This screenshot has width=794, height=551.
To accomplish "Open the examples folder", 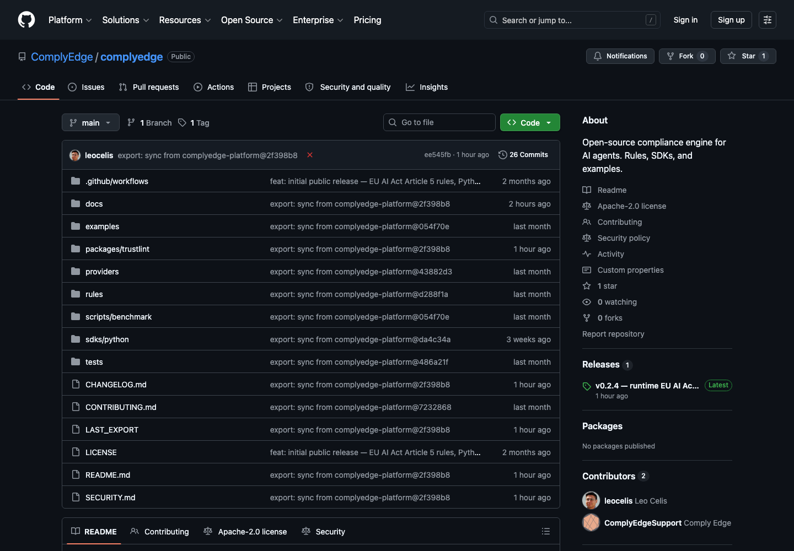I will point(103,226).
